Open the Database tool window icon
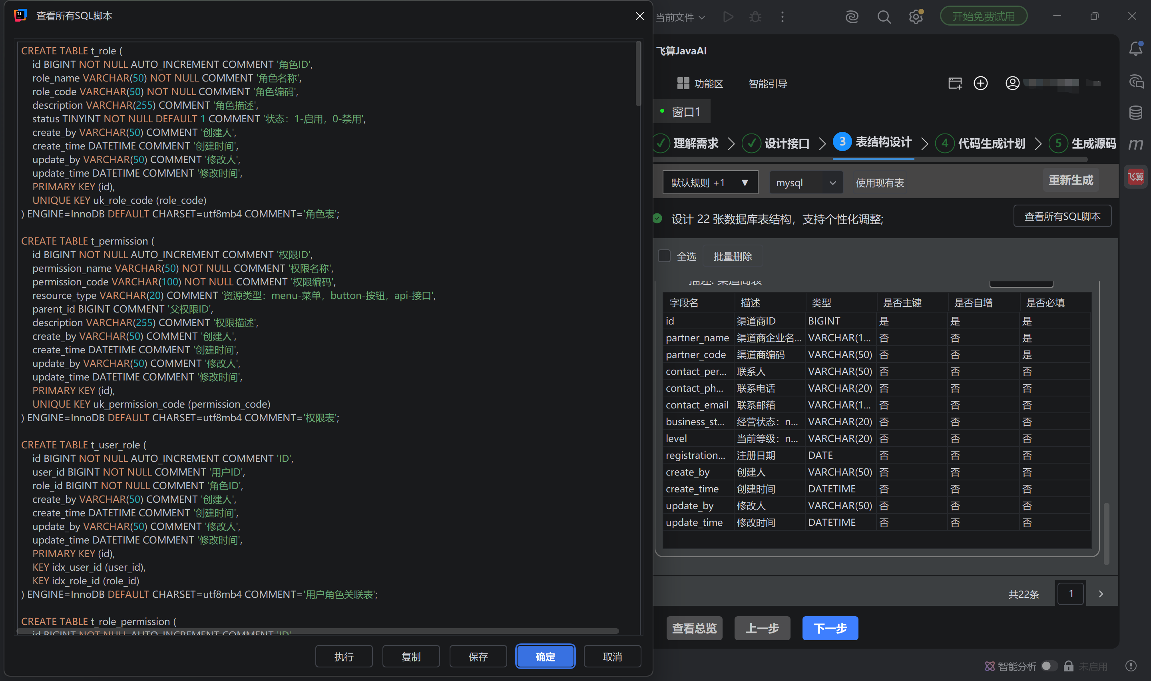This screenshot has width=1151, height=681. tap(1135, 112)
